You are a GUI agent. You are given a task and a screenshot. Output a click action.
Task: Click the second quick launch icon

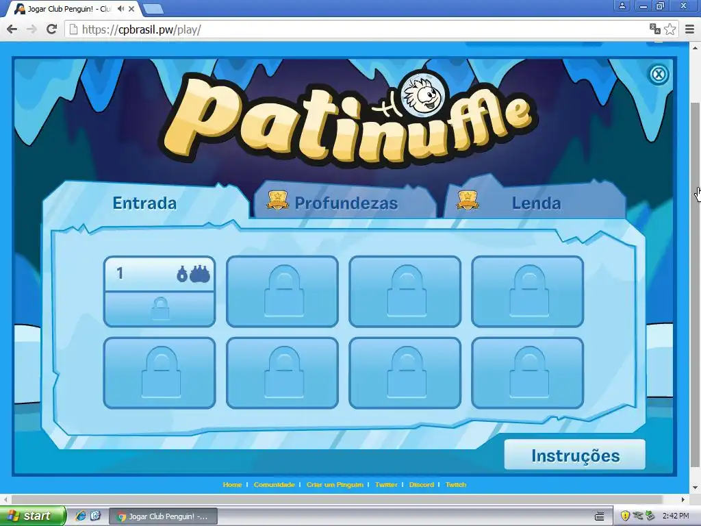point(96,516)
